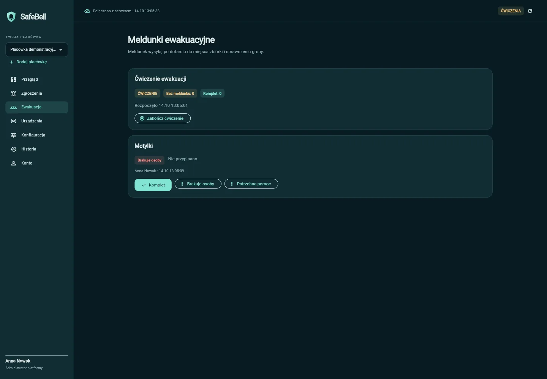The image size is (547, 379).
Task: Click the Brakuje osoby report button
Action: pos(198,184)
